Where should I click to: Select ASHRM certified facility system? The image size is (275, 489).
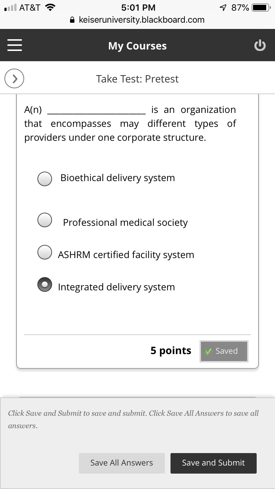[x=45, y=252]
